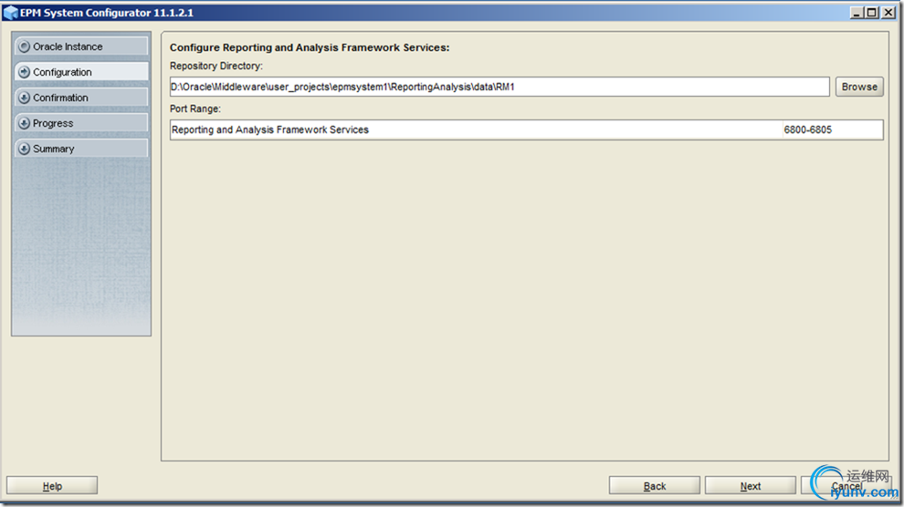This screenshot has width=904, height=507.
Task: Click the Summary step icon
Action: (25, 149)
